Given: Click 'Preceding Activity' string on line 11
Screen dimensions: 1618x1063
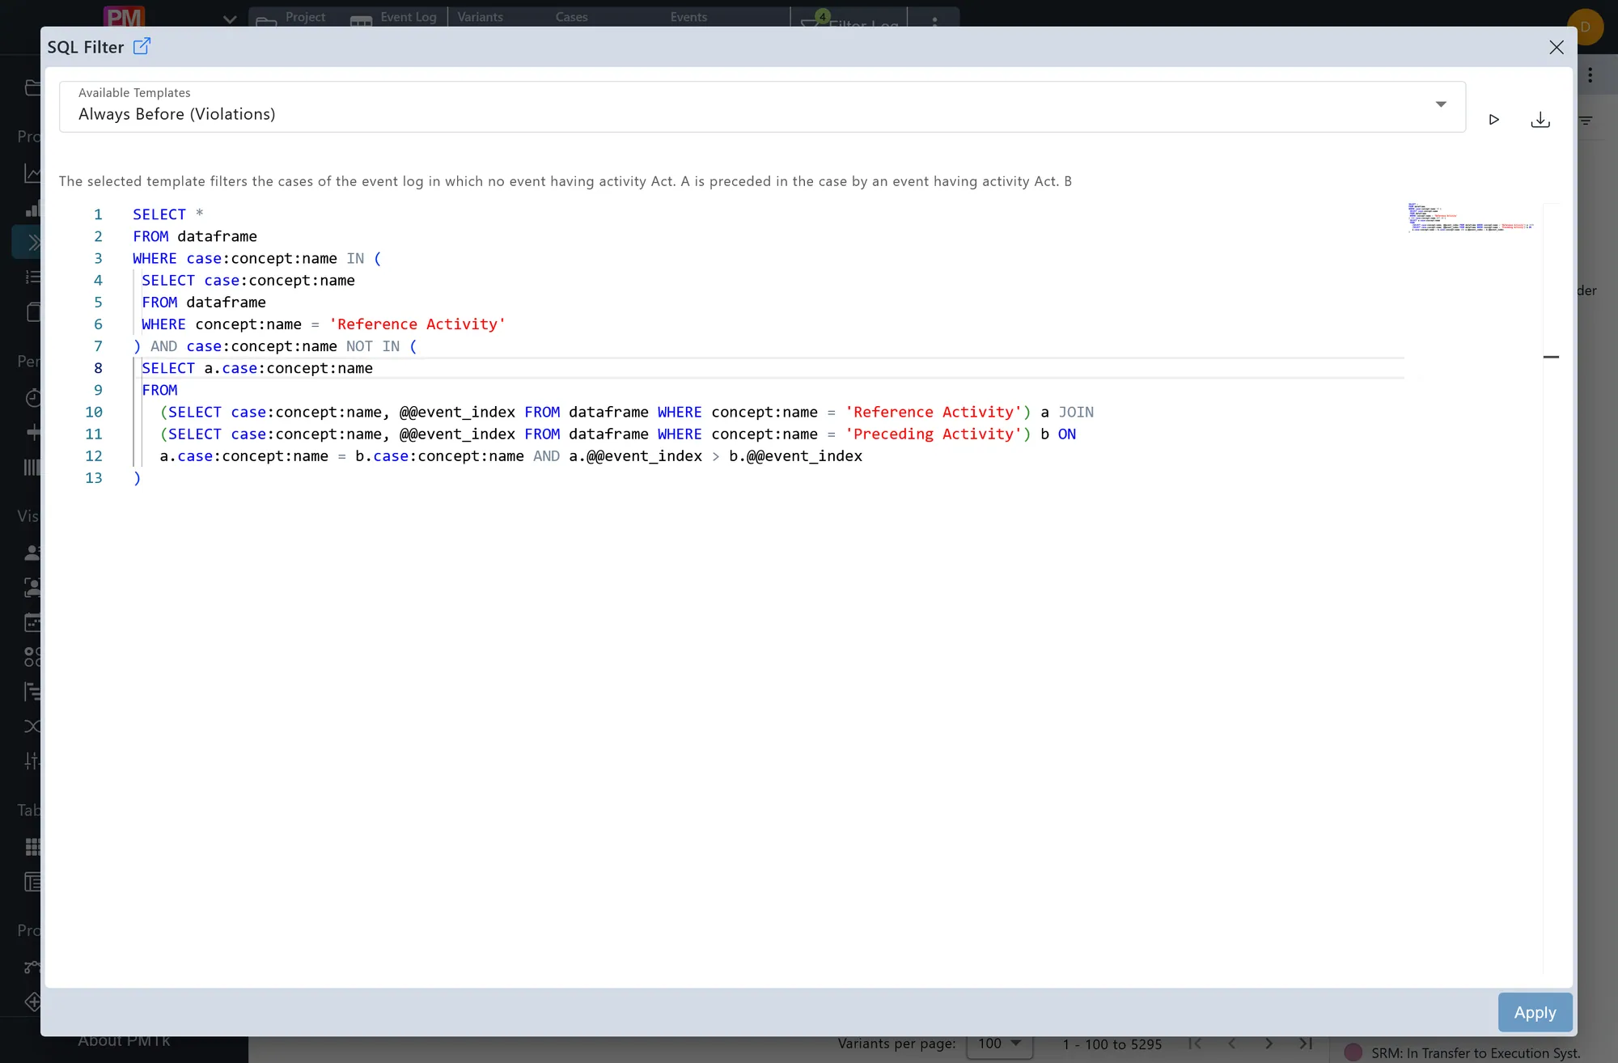Looking at the screenshot, I should (x=934, y=434).
